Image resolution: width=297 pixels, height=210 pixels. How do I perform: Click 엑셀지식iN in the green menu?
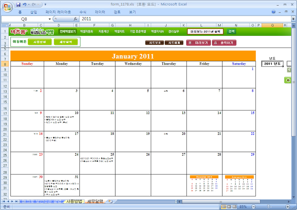pyautogui.click(x=157, y=31)
